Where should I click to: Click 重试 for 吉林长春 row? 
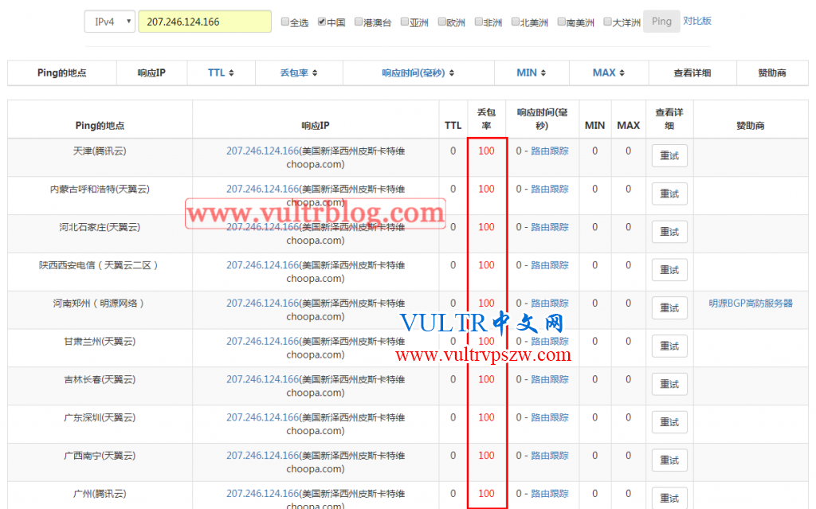(x=669, y=384)
